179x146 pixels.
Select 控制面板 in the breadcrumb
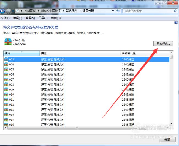pyautogui.click(x=30, y=11)
